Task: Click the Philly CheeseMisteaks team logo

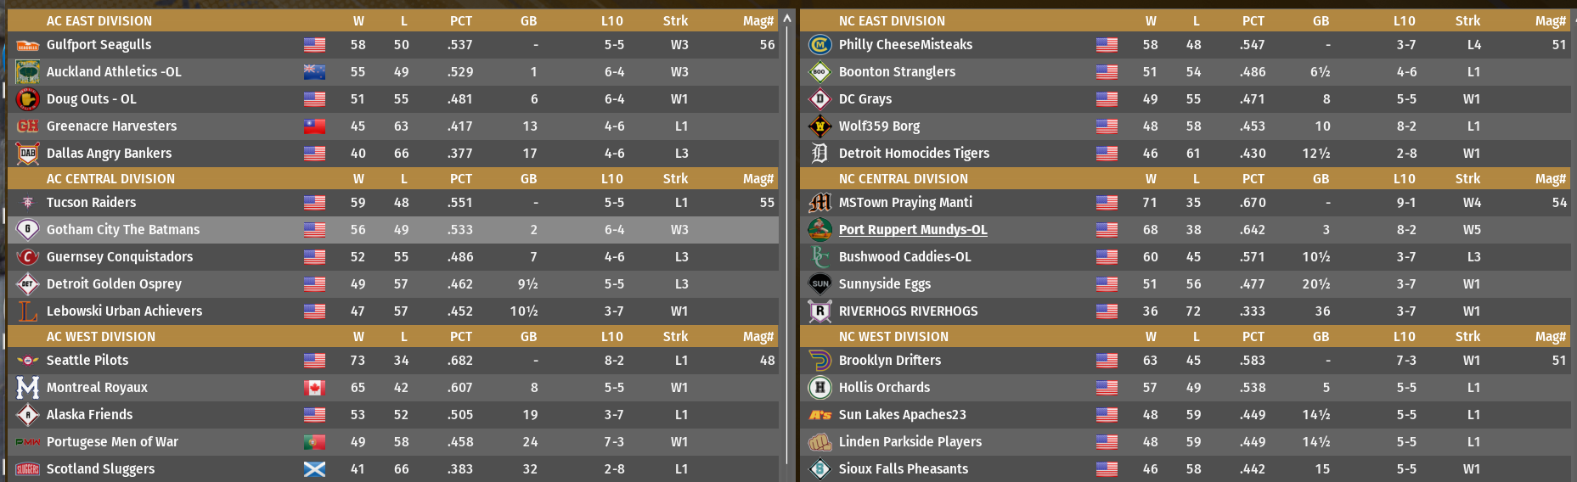Action: [819, 45]
